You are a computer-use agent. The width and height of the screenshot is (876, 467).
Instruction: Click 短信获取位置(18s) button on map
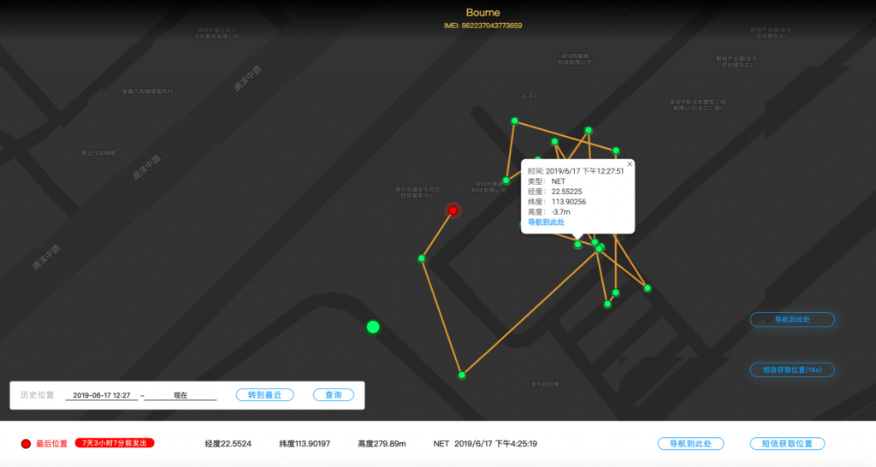[792, 369]
